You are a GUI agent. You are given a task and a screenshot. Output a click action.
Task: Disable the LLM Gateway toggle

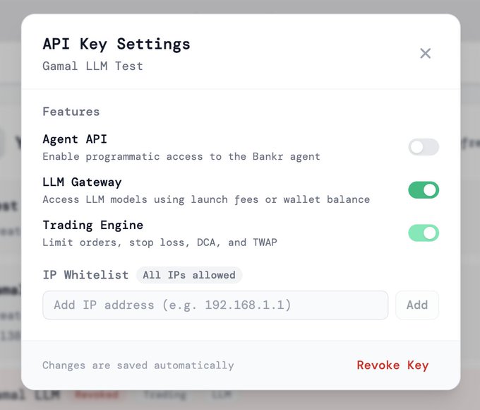coord(424,190)
